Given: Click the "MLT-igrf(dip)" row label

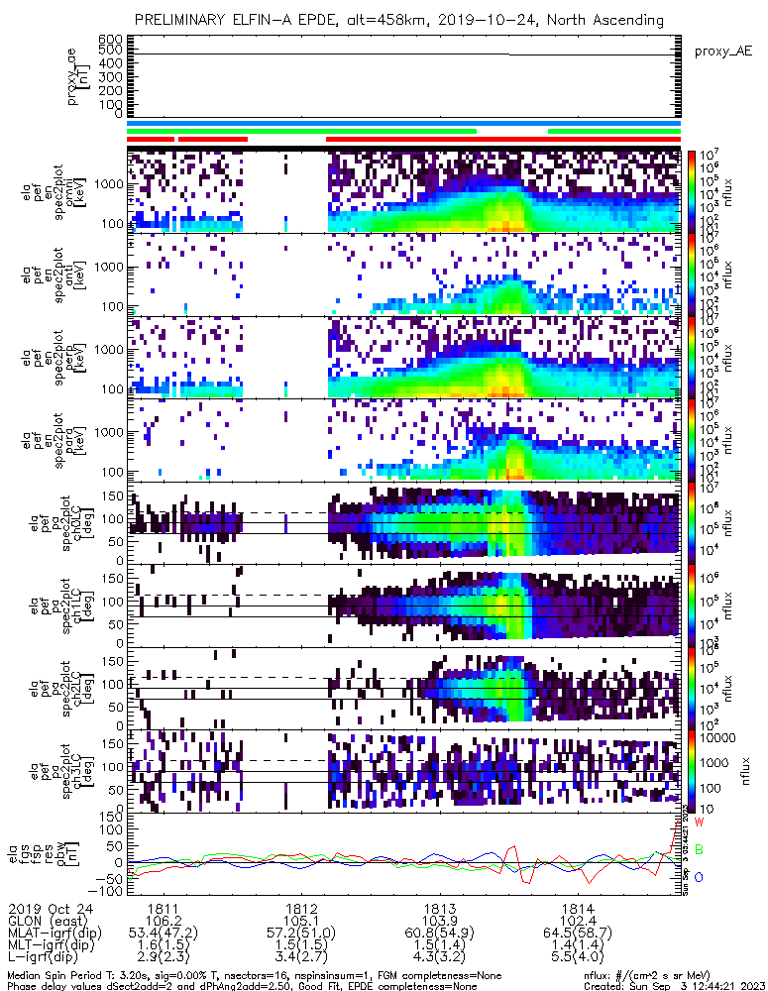Looking at the screenshot, I should [52, 944].
